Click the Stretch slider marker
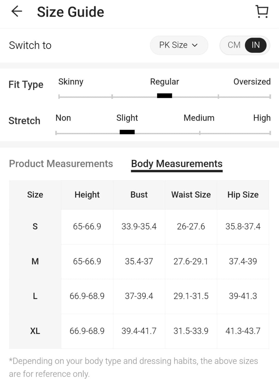This screenshot has height=389, width=279. tap(127, 132)
